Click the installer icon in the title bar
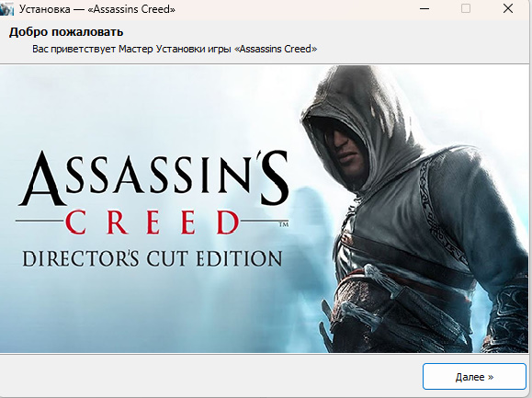This screenshot has width=532, height=398. tap(6, 9)
